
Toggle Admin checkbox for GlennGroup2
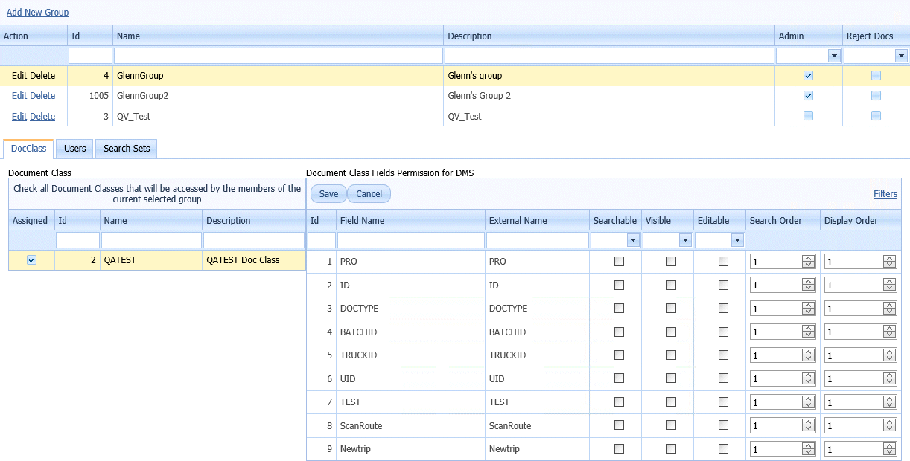coord(809,96)
